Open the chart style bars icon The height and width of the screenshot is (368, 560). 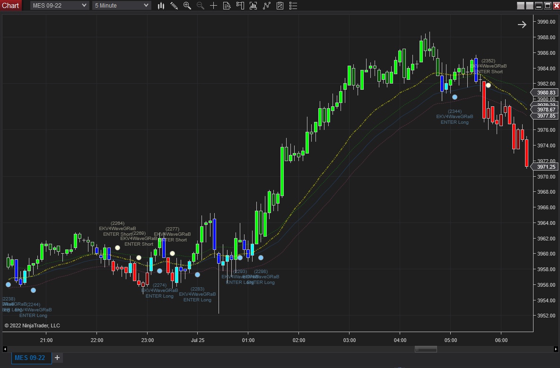tap(161, 5)
